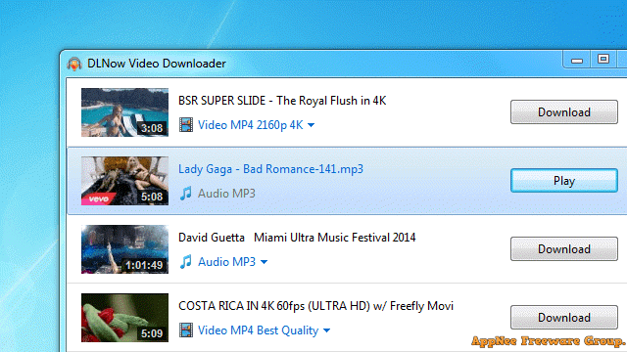Click the film icon beside Video MP4 2160p 4K
This screenshot has width=627, height=352.
coord(186,125)
